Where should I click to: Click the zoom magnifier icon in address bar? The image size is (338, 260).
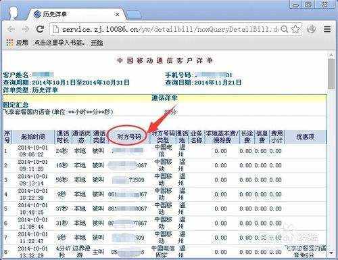pyautogui.click(x=285, y=29)
